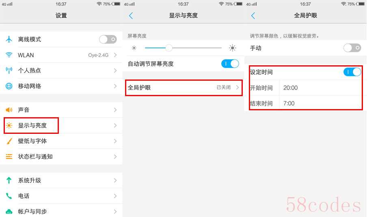Go back from 显示与亮度 screen
Image resolution: width=367 pixels, height=217 pixels.
point(131,16)
